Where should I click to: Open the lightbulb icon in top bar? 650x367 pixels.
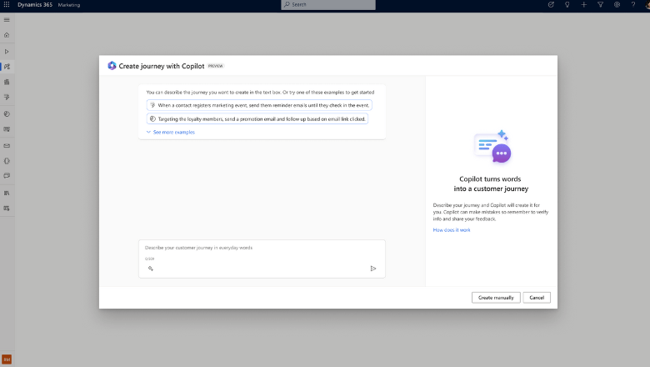pyautogui.click(x=567, y=5)
